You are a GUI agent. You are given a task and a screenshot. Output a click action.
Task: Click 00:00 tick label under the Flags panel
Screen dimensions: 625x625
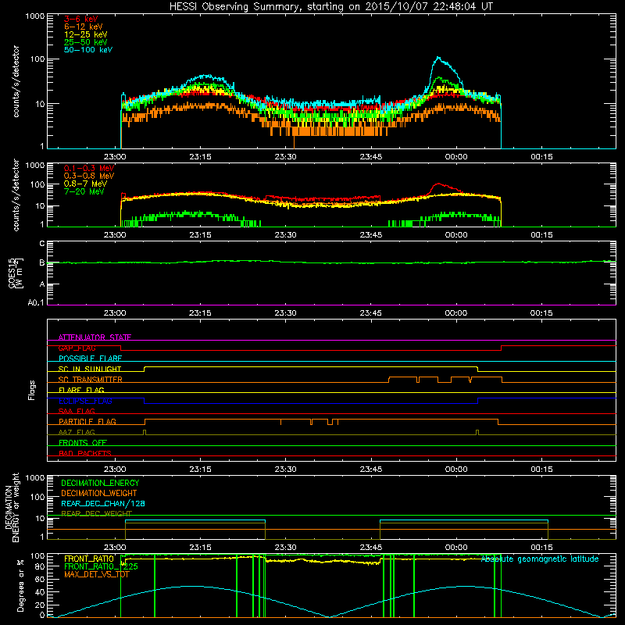point(456,470)
